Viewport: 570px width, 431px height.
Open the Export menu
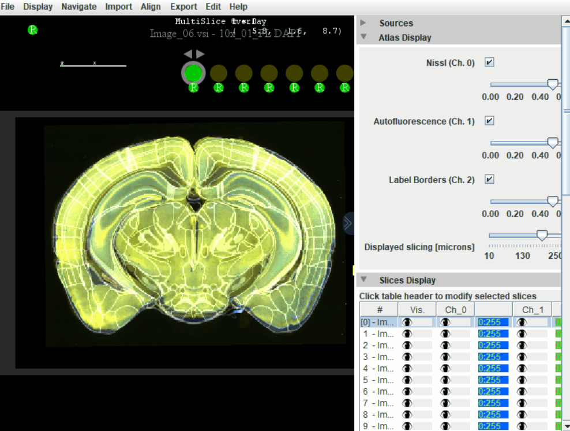pos(183,6)
